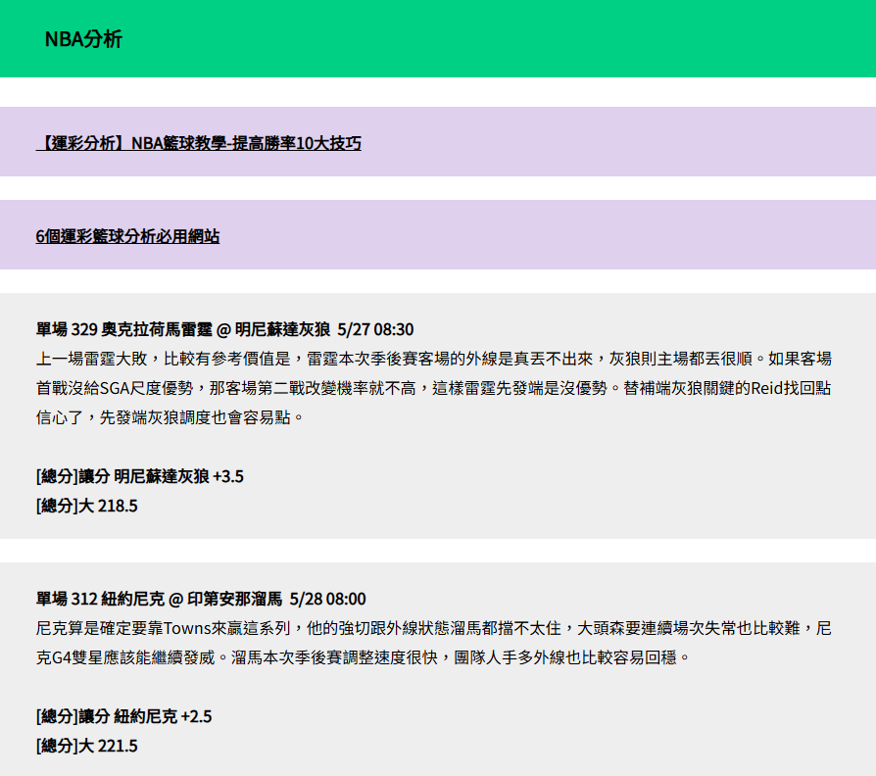Click the line starting 克G4雙星應該能繼續發威
The width and height of the screenshot is (876, 776).
click(364, 657)
